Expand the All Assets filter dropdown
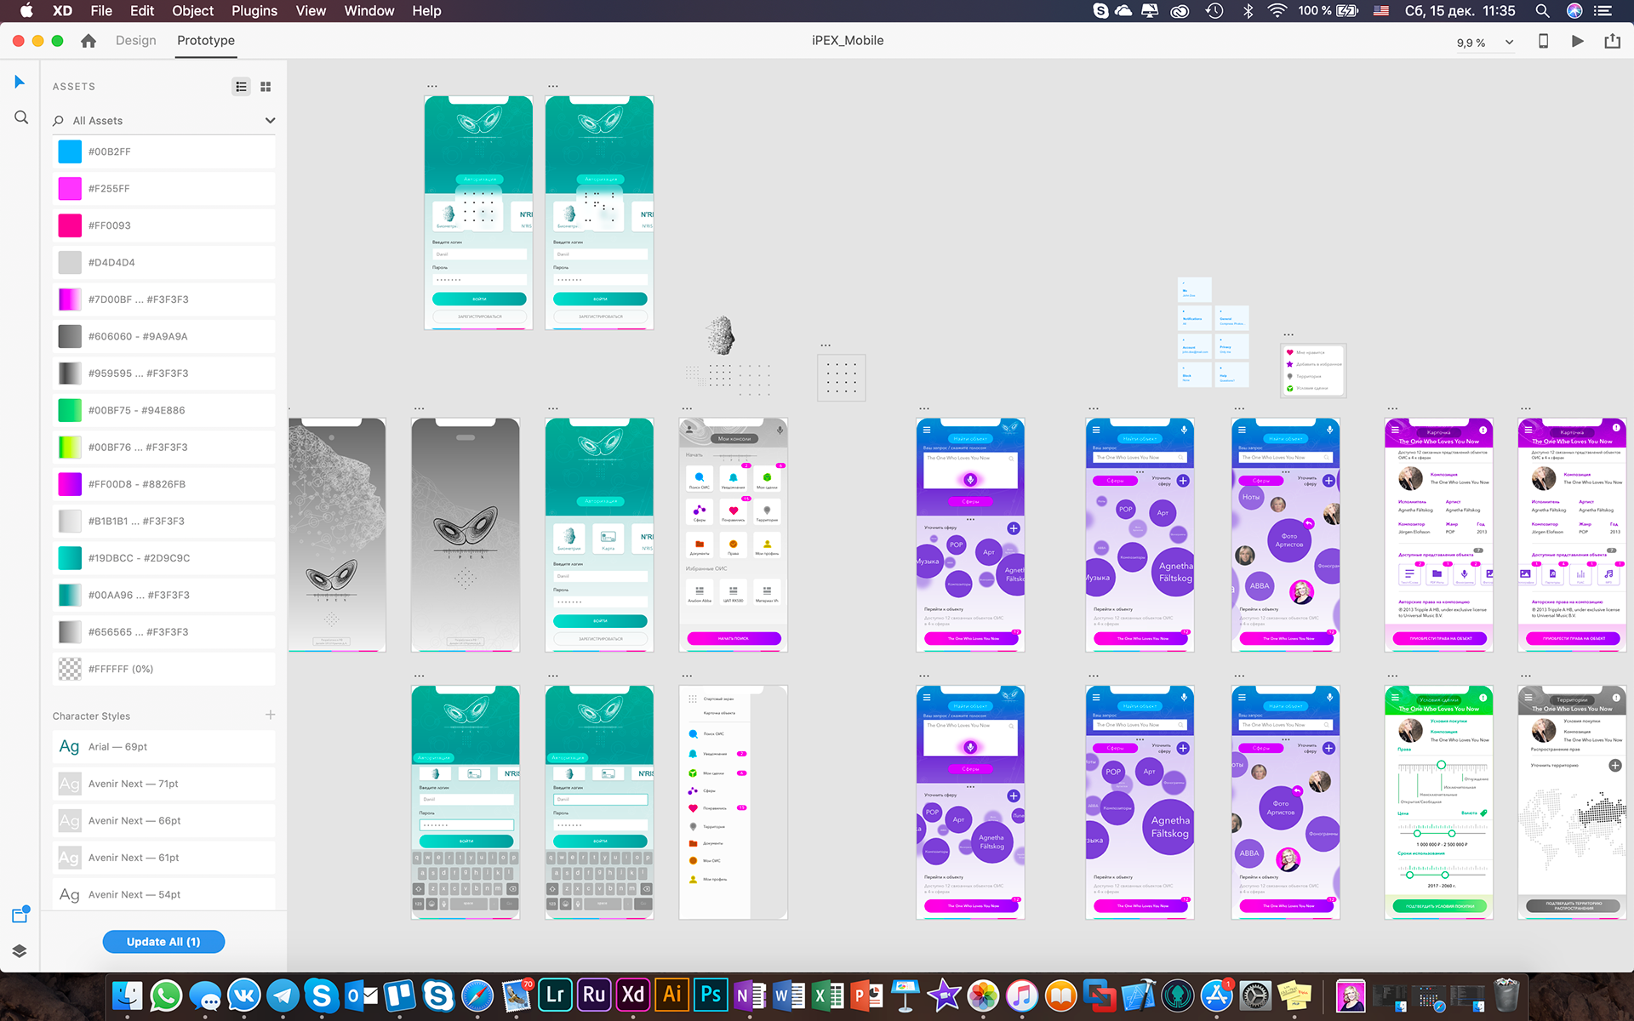The height and width of the screenshot is (1021, 1634). tap(270, 121)
